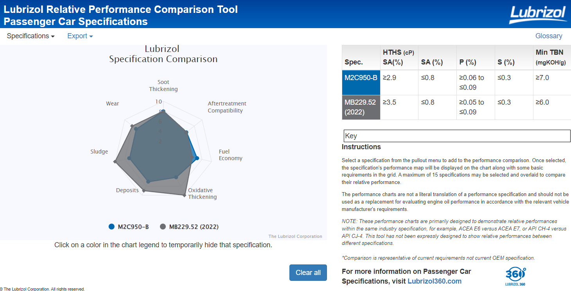Image resolution: width=571 pixels, height=291 pixels.
Task: Select the M2C950-B row header cell
Action: [361, 82]
